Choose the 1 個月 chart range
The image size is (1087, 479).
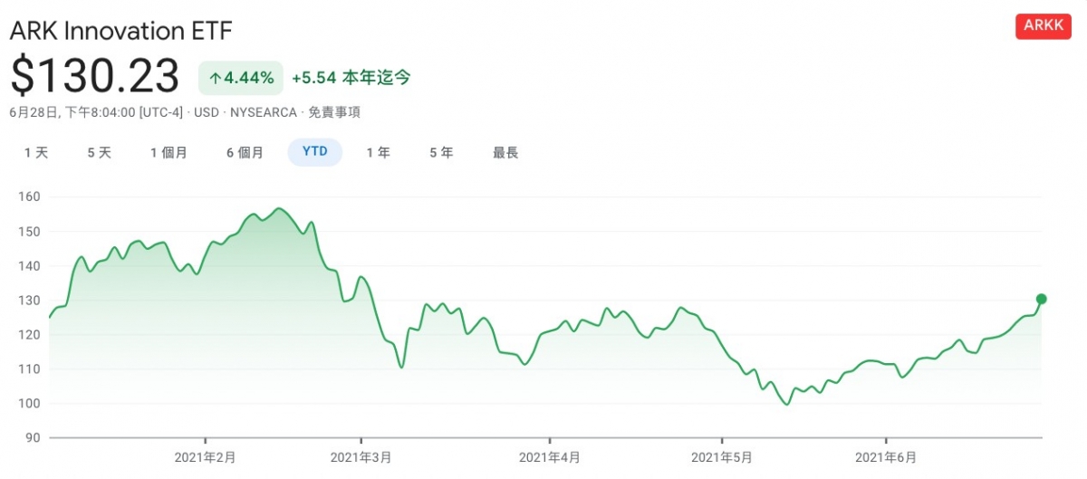point(169,153)
